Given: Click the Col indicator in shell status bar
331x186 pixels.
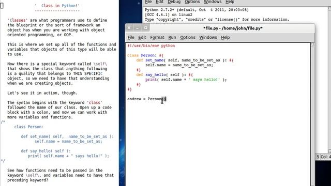Looking at the screenshot, I should click(325, 157).
